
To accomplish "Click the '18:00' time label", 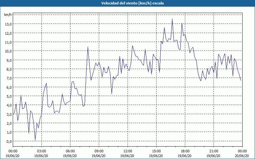I will click(x=185, y=151).
